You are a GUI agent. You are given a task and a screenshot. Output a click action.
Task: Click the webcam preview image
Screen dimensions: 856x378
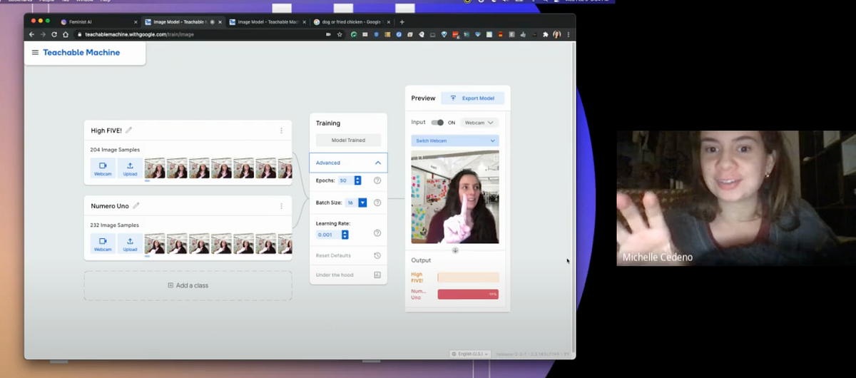(x=455, y=197)
